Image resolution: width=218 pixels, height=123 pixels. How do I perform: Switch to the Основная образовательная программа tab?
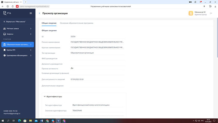(x=77, y=23)
